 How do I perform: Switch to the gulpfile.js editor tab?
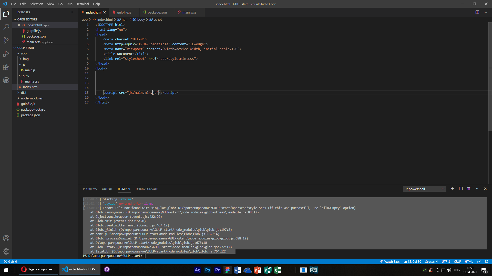[x=124, y=12]
